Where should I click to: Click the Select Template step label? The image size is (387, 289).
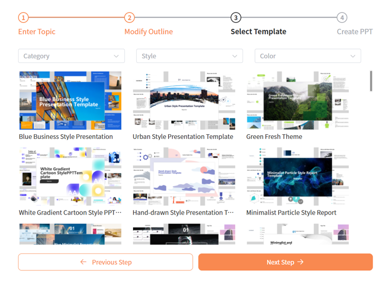pos(258,31)
